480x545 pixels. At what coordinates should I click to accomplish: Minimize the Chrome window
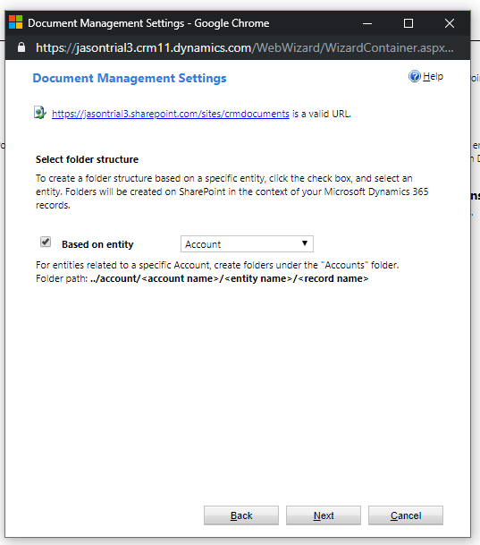click(367, 23)
